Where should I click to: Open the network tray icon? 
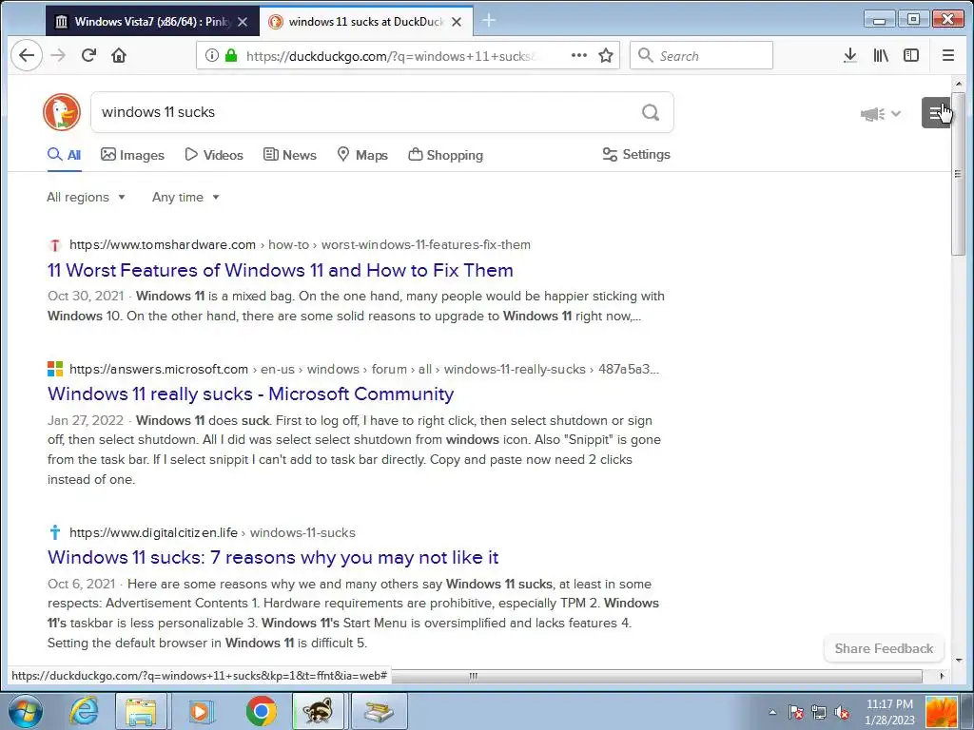pos(819,713)
